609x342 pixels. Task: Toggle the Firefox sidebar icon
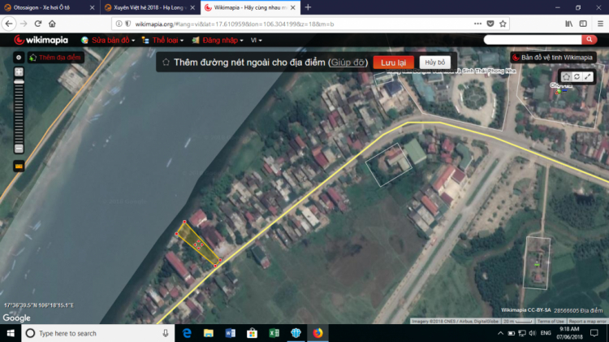pos(583,24)
